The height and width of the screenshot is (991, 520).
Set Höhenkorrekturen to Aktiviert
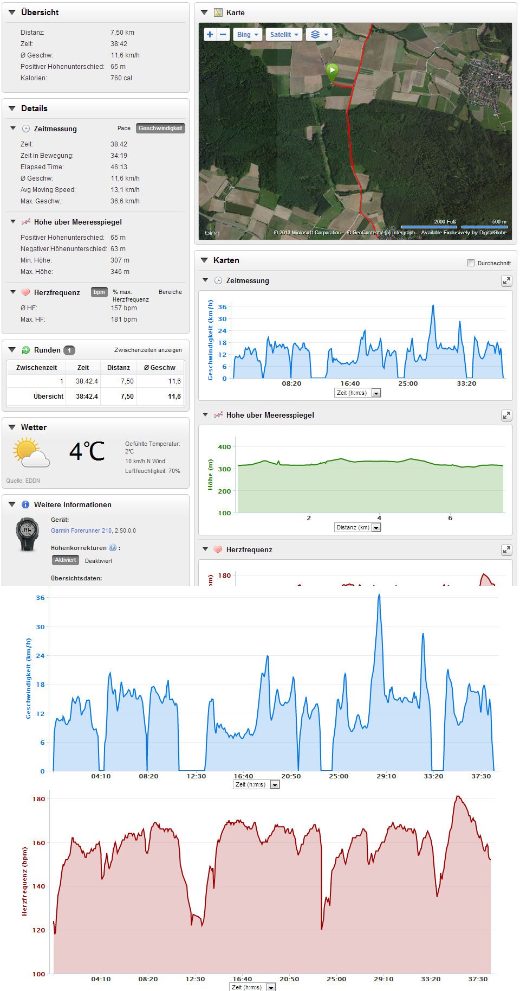click(x=66, y=560)
